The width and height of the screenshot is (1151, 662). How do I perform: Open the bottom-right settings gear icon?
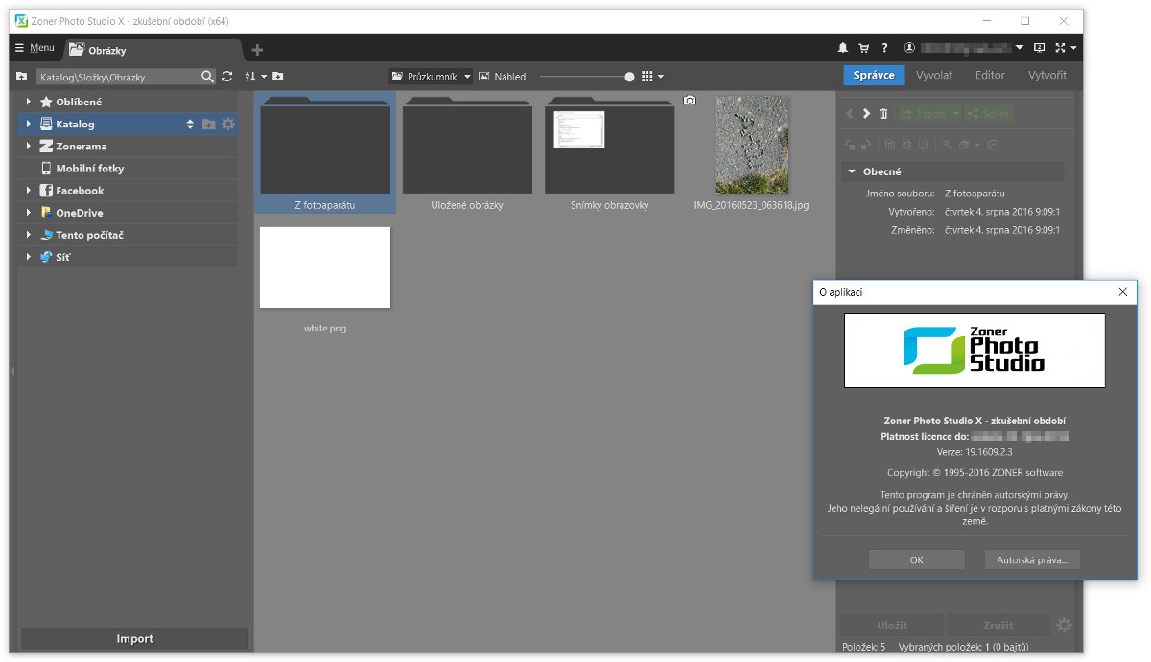pyautogui.click(x=1064, y=625)
